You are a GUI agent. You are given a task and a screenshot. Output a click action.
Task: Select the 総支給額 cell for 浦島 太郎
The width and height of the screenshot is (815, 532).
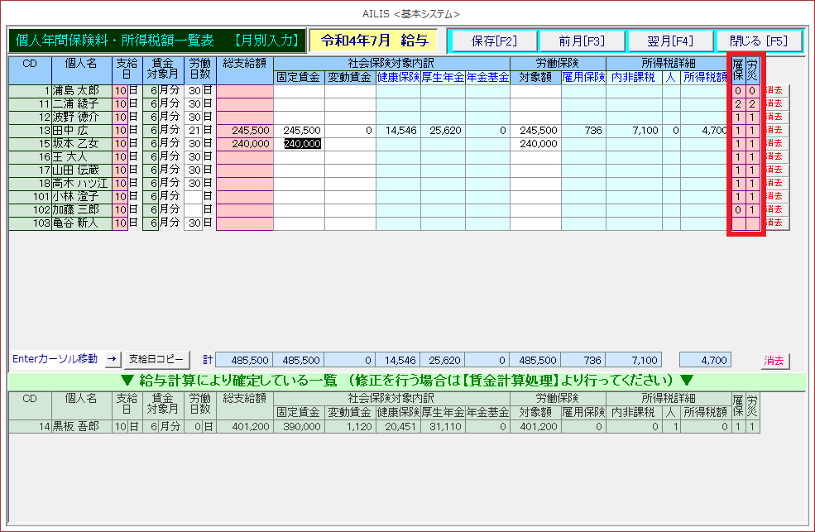(x=245, y=91)
